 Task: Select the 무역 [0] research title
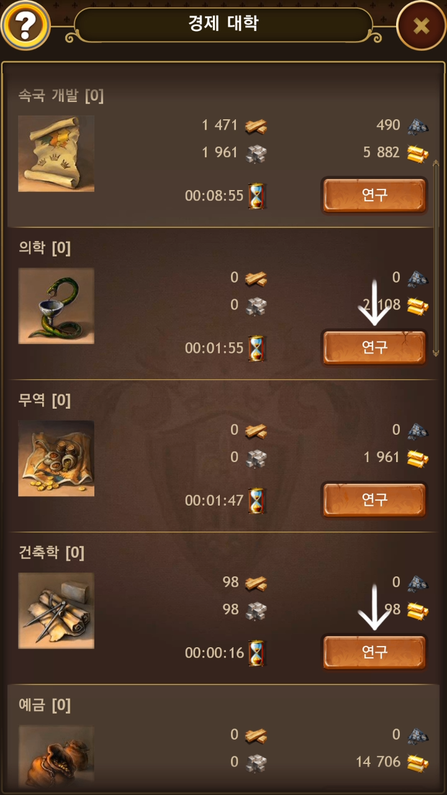(x=45, y=401)
